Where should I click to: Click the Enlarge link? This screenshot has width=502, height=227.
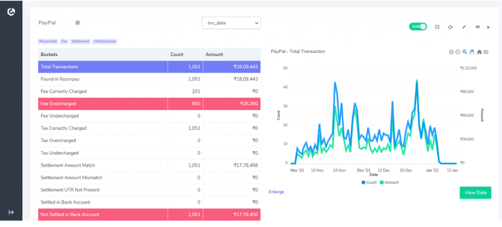276,192
